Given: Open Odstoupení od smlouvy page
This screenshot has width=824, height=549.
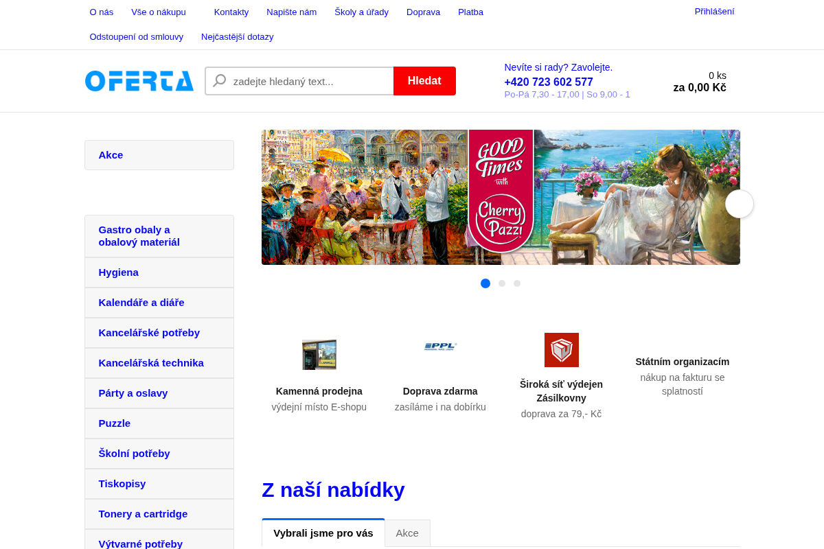Looking at the screenshot, I should tap(137, 36).
